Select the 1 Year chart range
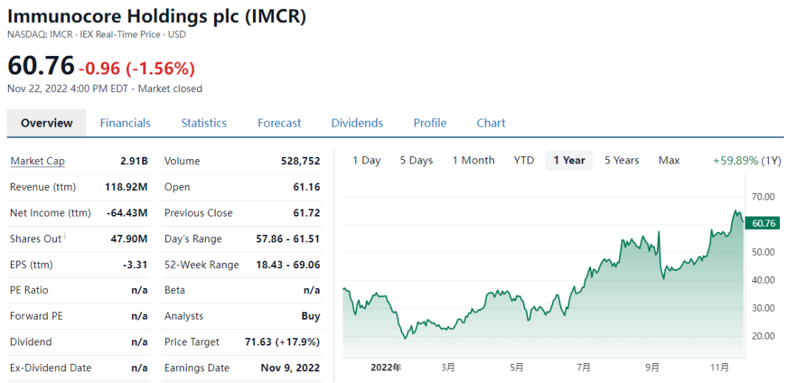 569,161
